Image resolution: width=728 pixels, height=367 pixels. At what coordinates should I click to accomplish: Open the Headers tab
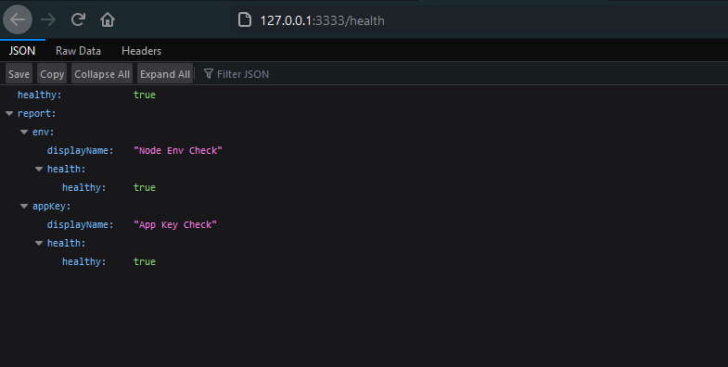pos(141,51)
